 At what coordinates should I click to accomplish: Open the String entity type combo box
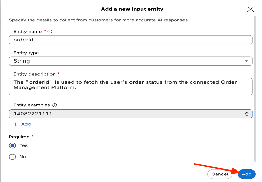coord(127,61)
